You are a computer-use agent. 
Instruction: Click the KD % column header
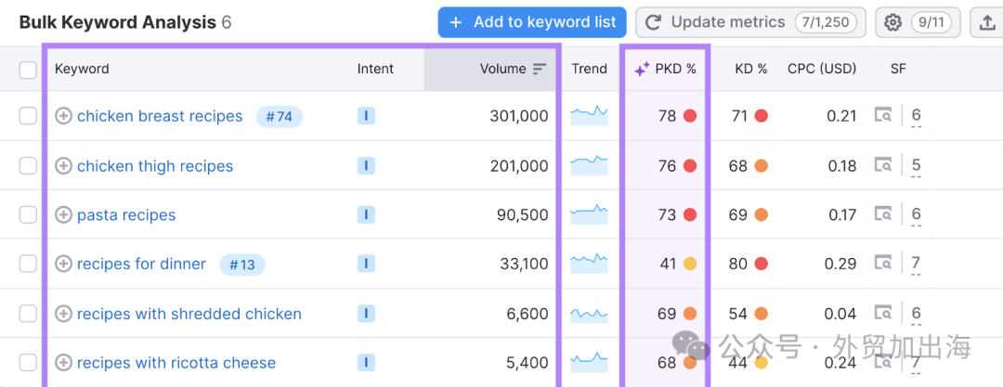(x=751, y=69)
